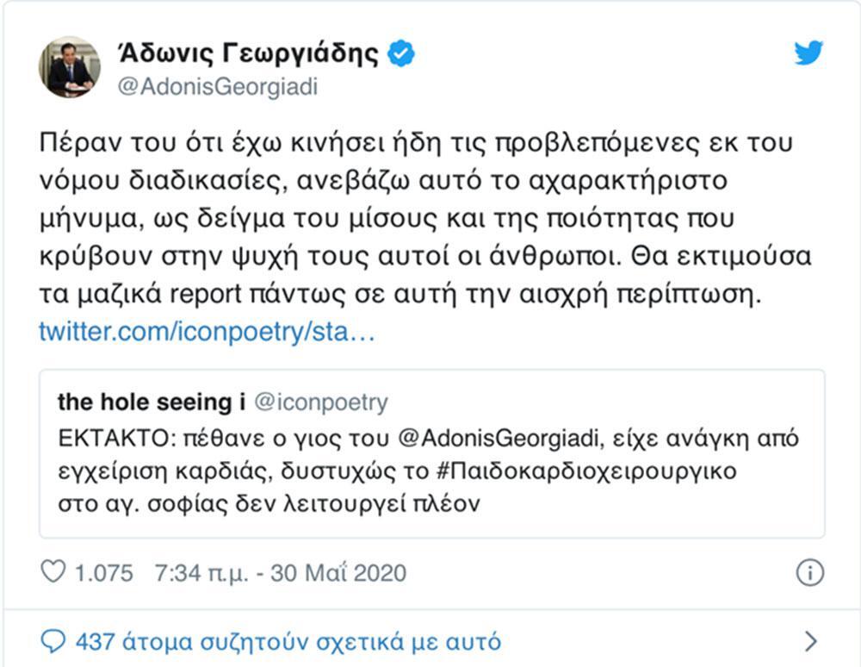
Task: Open the tweet info circle icon
Action: point(809,573)
